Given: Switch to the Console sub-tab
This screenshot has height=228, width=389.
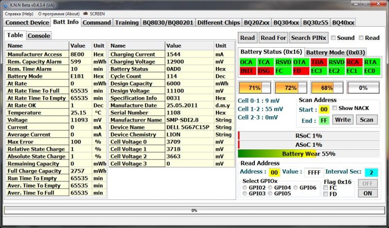Looking at the screenshot, I should [39, 35].
